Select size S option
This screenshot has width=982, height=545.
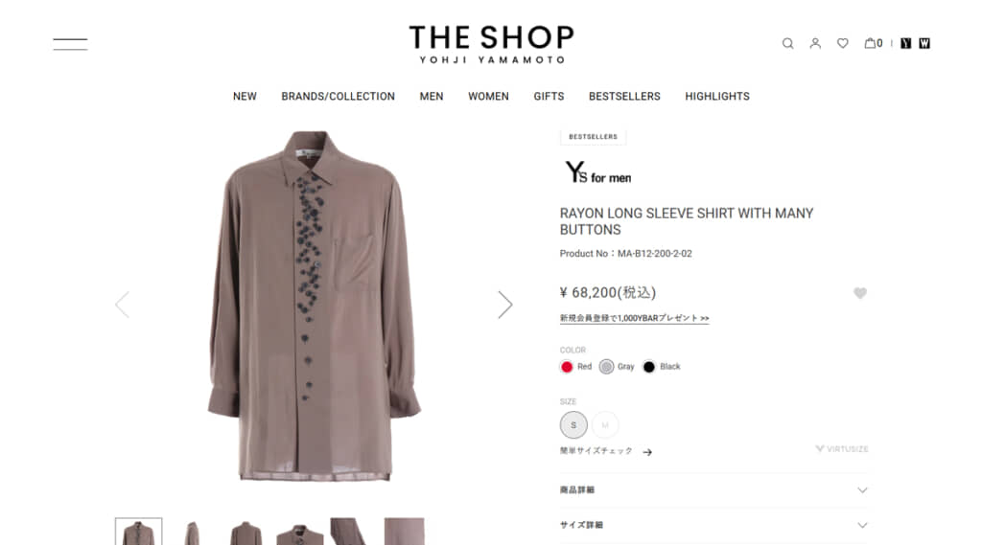coord(573,425)
